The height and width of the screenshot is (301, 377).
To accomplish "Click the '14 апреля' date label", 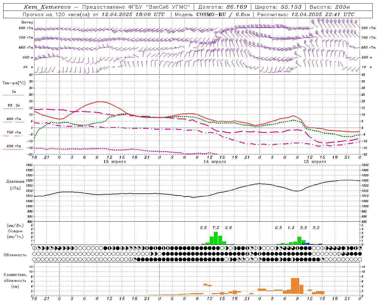I will (215, 162).
